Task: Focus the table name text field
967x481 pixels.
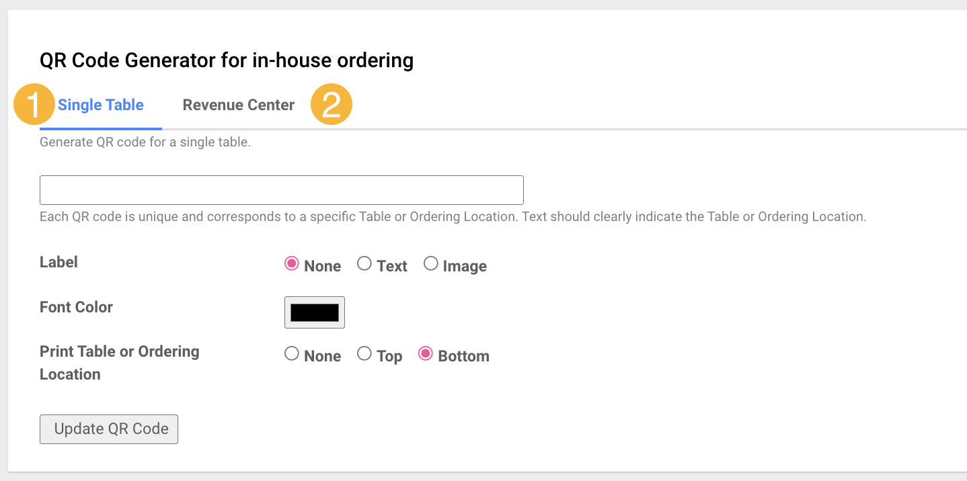Action: coord(282,190)
